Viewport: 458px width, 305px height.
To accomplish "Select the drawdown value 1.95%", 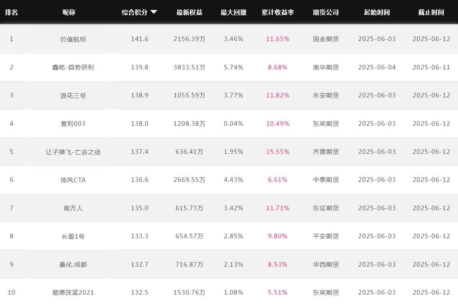I will coord(233,152).
